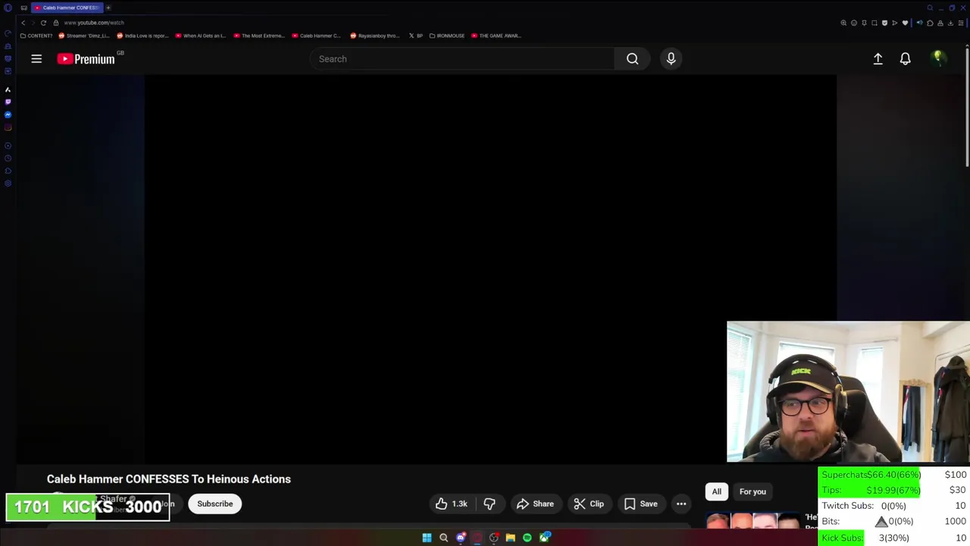Open India Love is repor... bookmark
Screen dimensions: 970x546
pyautogui.click(x=142, y=36)
